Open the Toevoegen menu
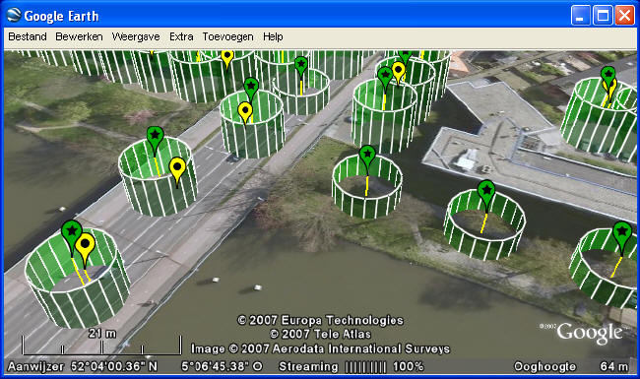 227,36
